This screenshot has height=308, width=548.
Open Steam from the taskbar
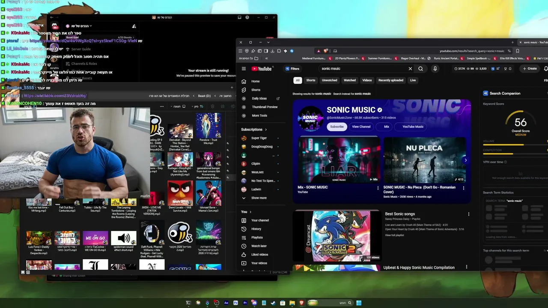coord(273,303)
